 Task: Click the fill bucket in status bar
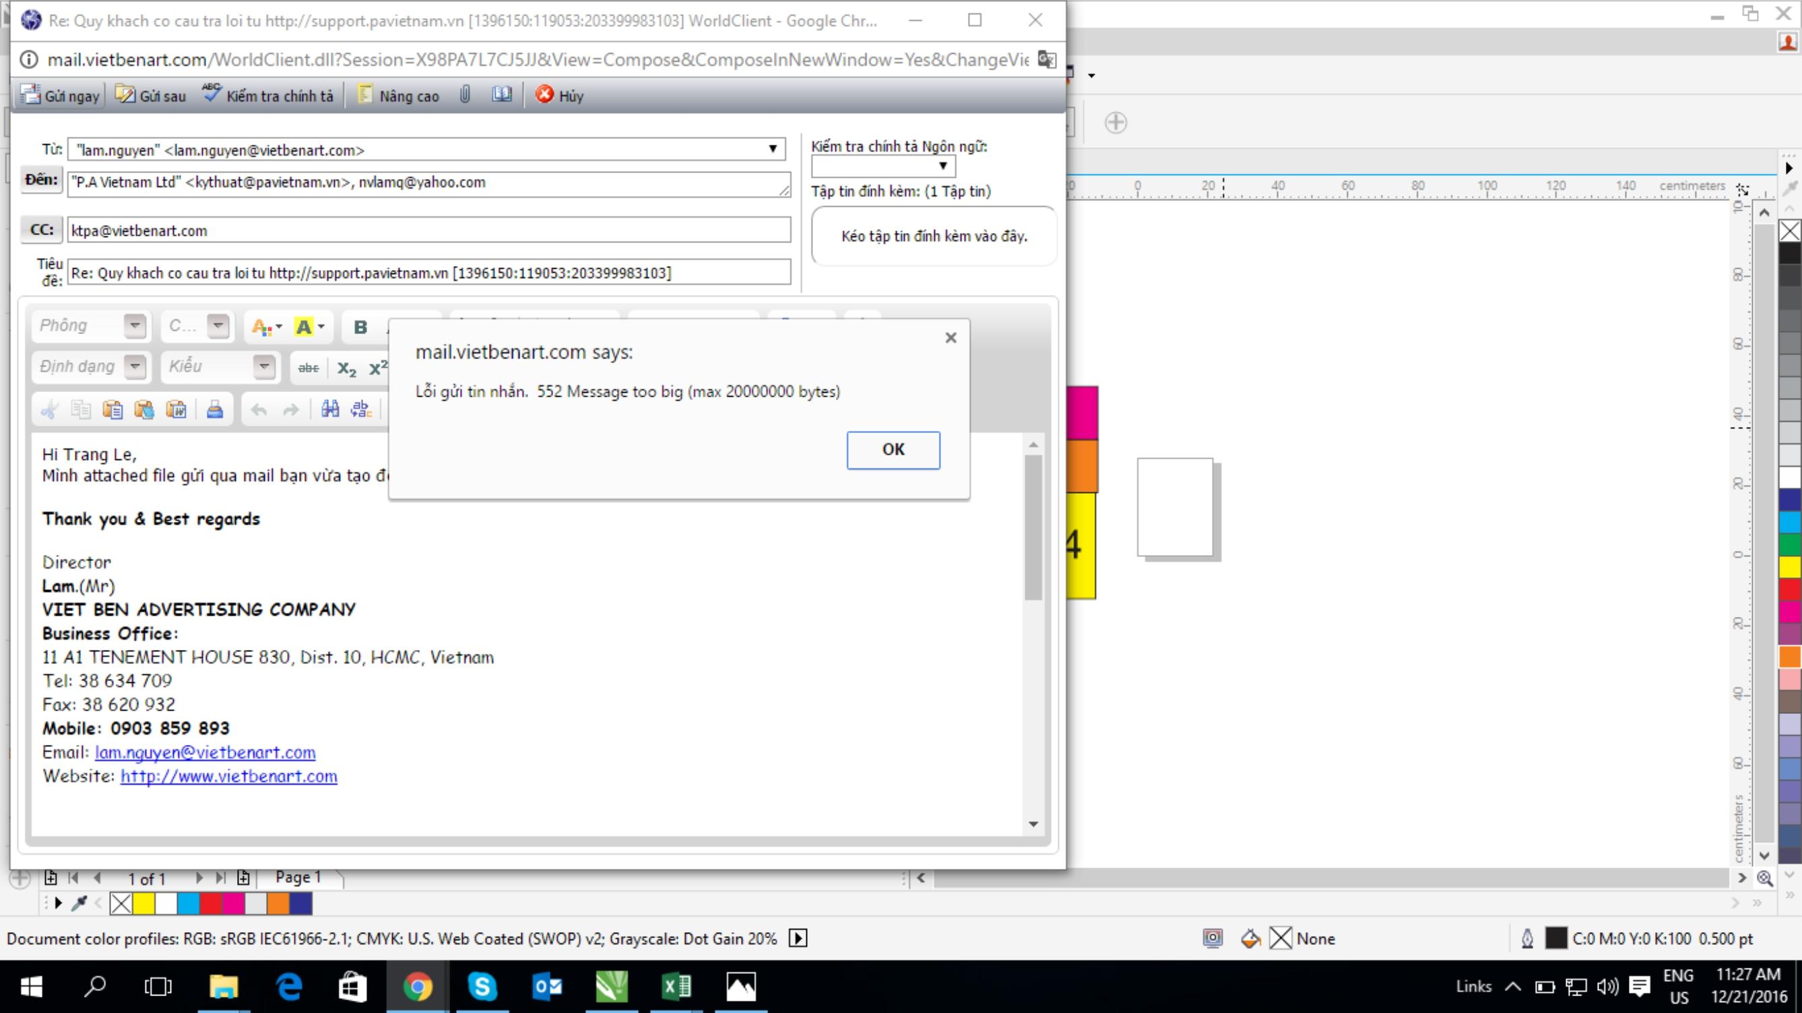coord(1250,938)
